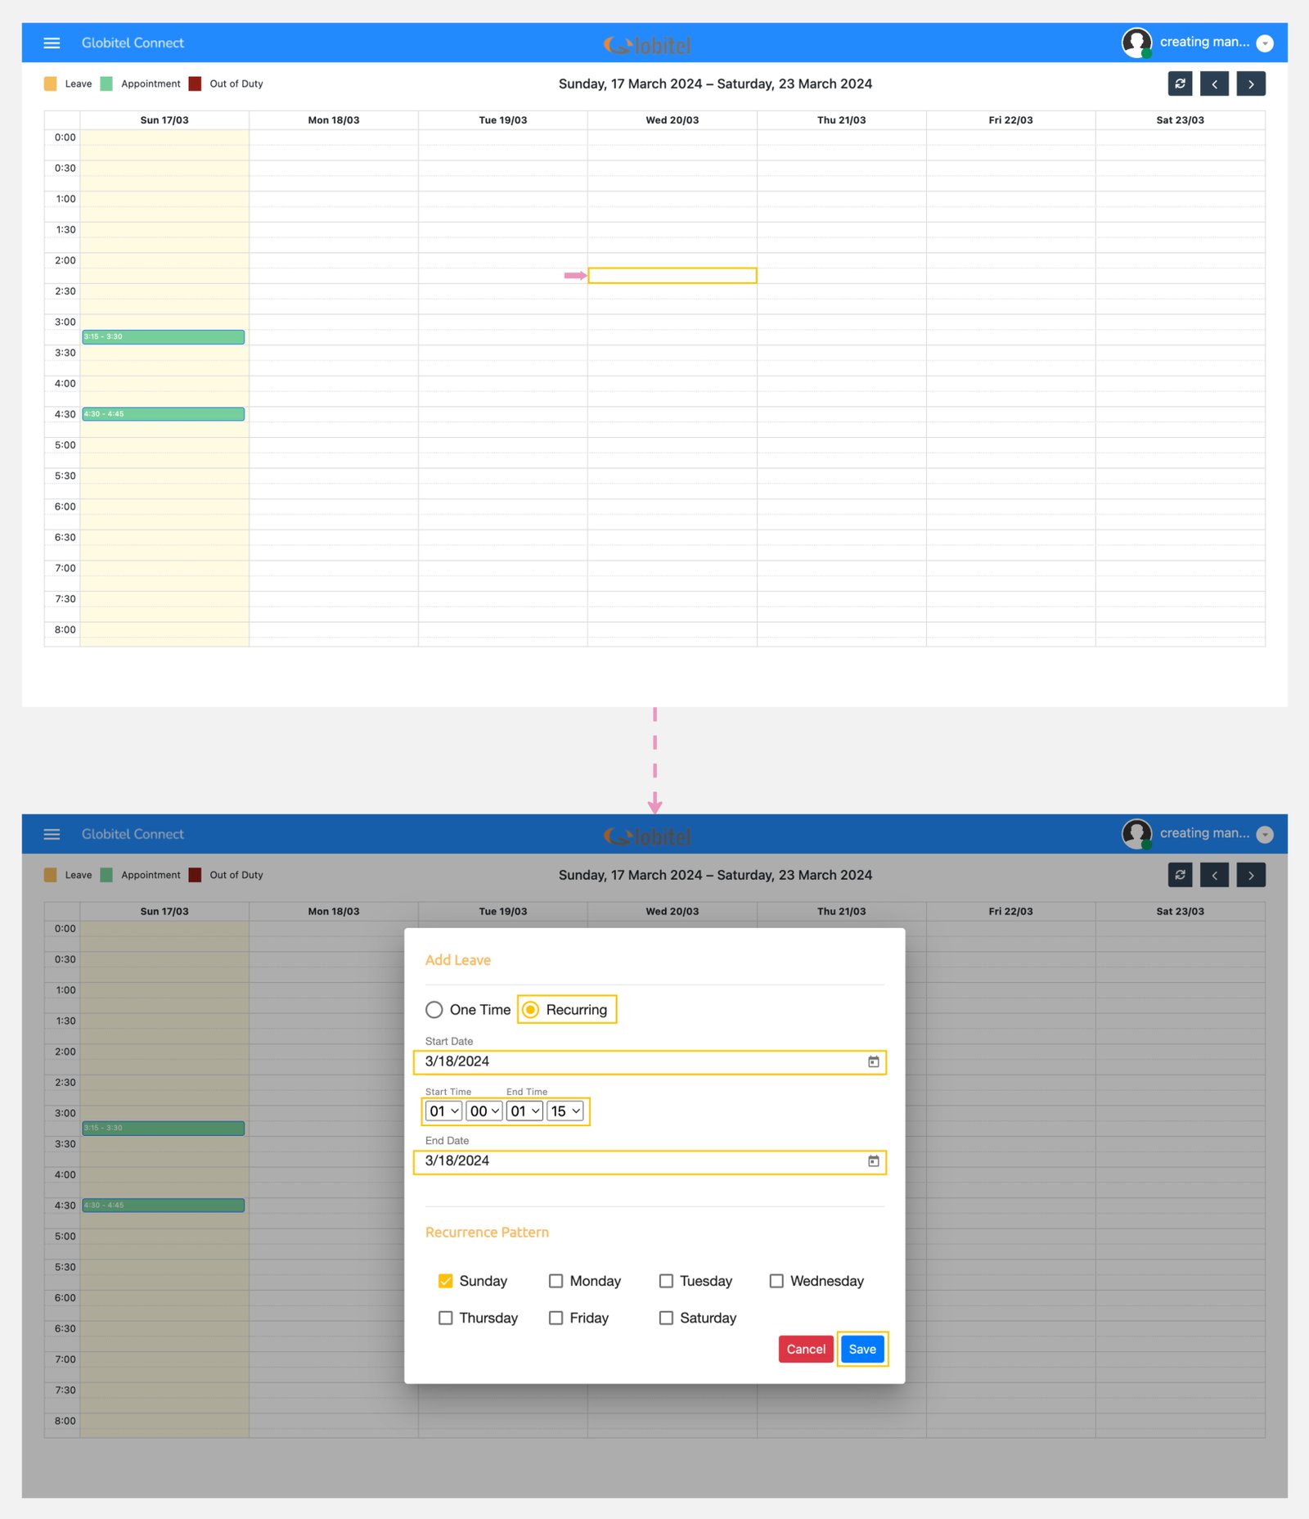This screenshot has width=1309, height=1519.
Task: Refresh the calendar in the undimmed top view
Action: (1180, 83)
